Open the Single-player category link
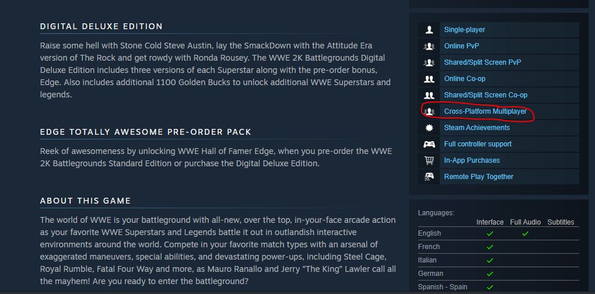This screenshot has width=595, height=294. pyautogui.click(x=464, y=30)
